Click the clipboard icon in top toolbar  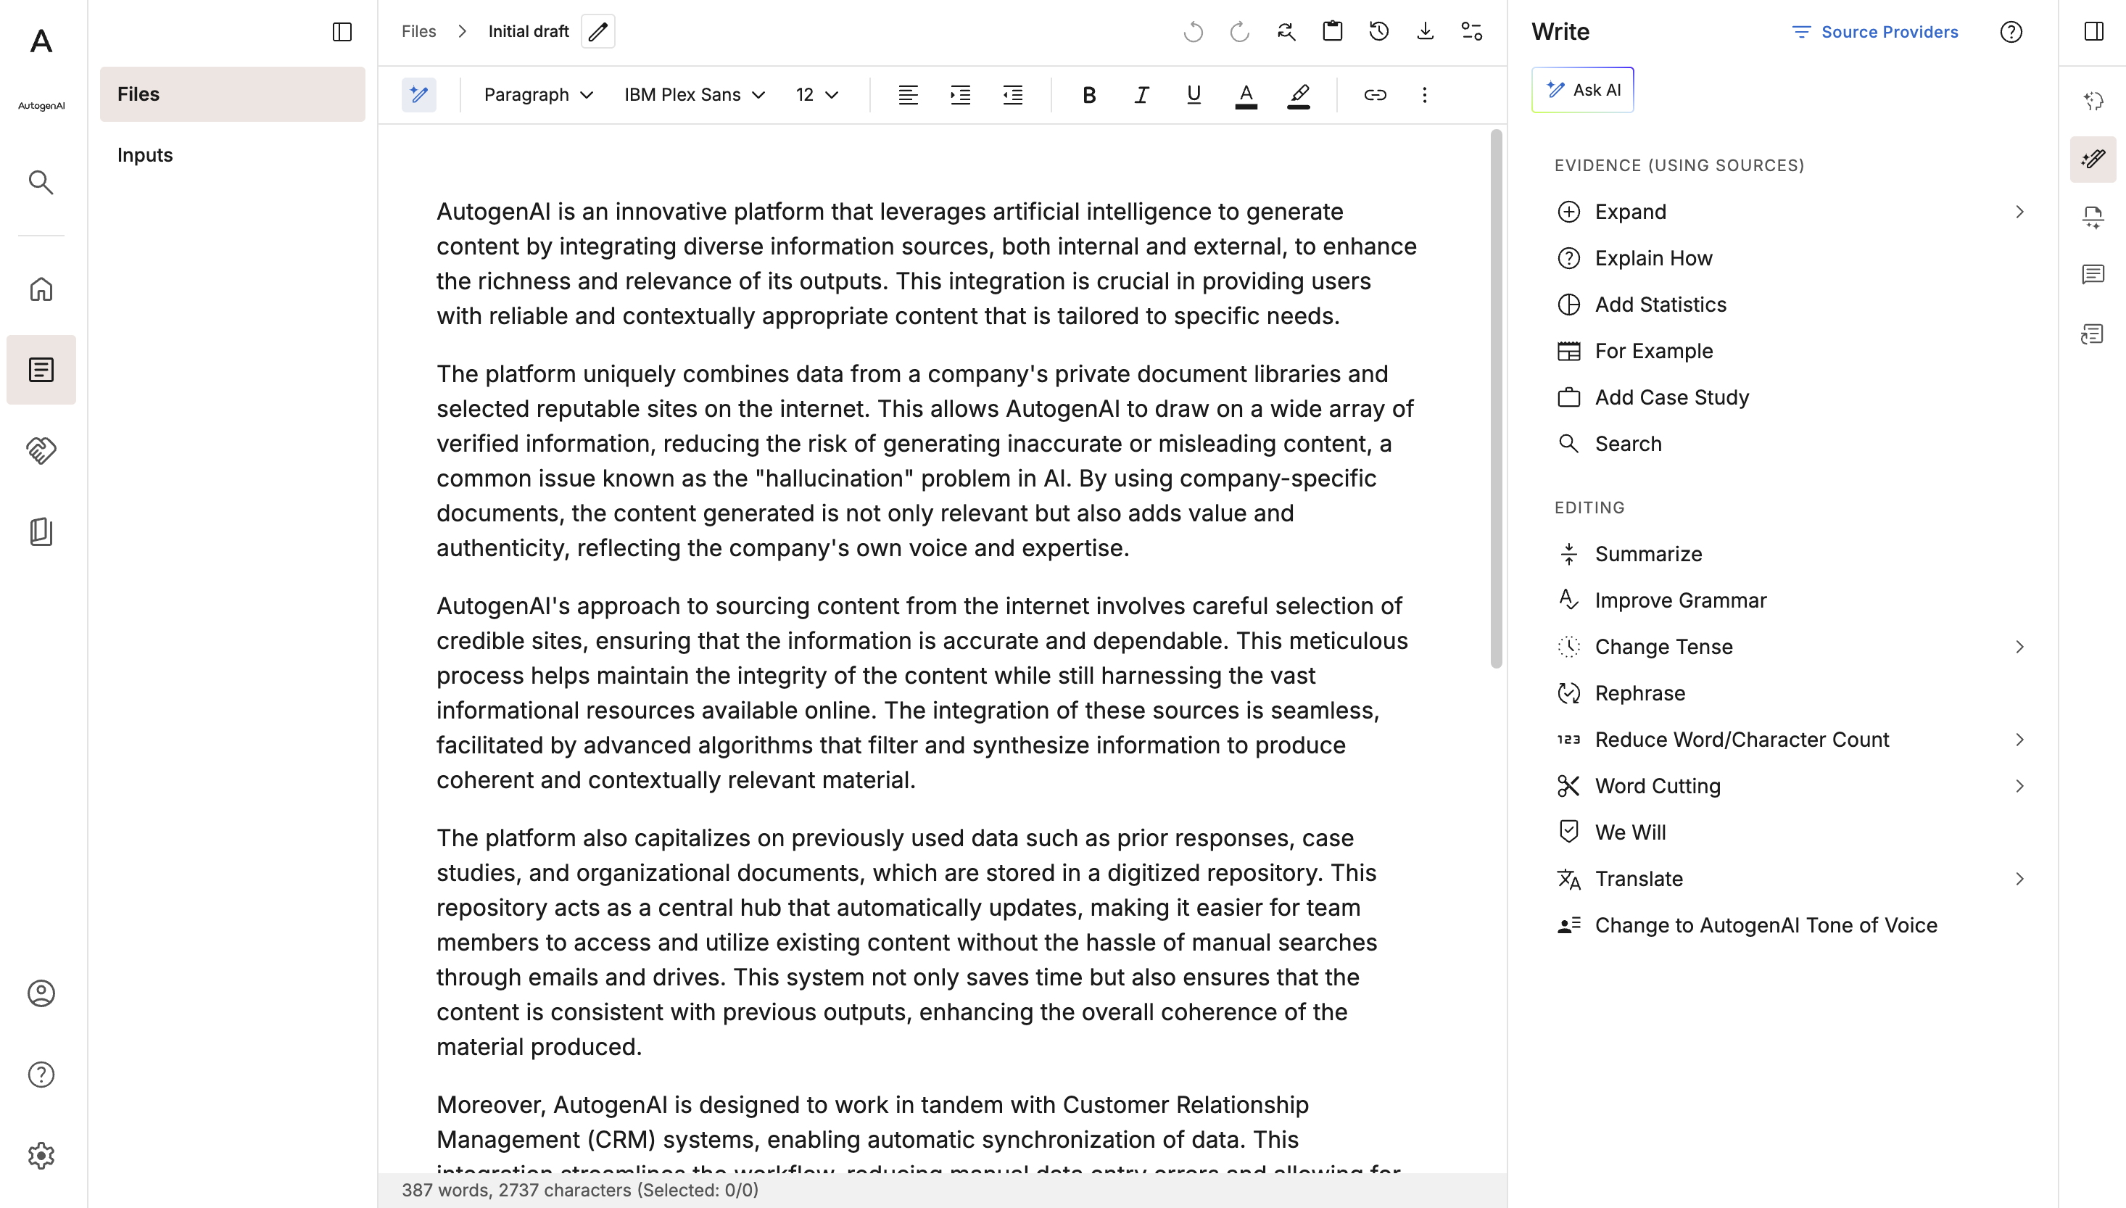[x=1332, y=31]
